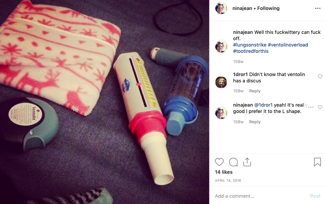
Task: Share post via upload arrow icon
Action: [247, 162]
